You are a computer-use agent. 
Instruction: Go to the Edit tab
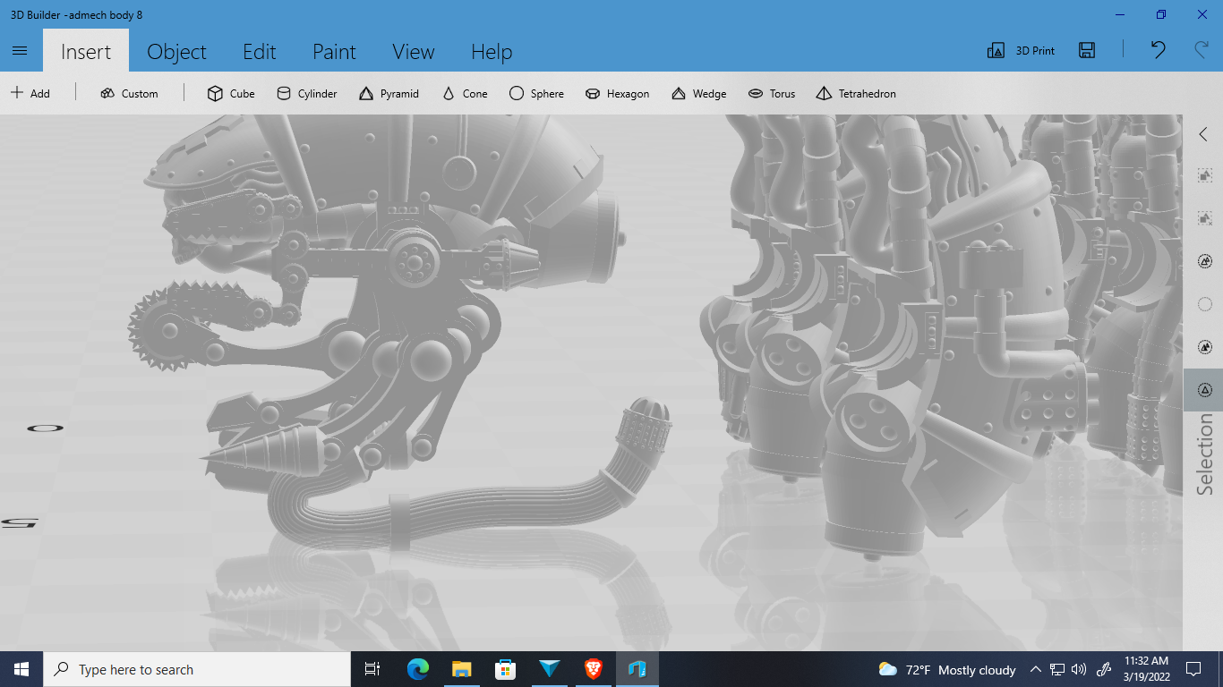(260, 51)
